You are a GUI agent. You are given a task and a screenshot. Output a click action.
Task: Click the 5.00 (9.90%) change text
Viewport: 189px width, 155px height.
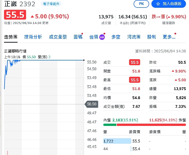50,16
